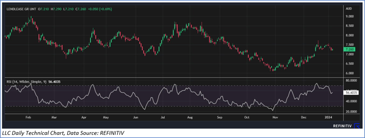Click the Sep label on time axis
Screen dimensions: 365x138
point(219,118)
